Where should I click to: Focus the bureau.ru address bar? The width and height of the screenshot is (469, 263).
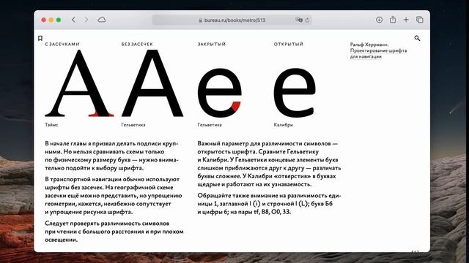click(x=232, y=20)
